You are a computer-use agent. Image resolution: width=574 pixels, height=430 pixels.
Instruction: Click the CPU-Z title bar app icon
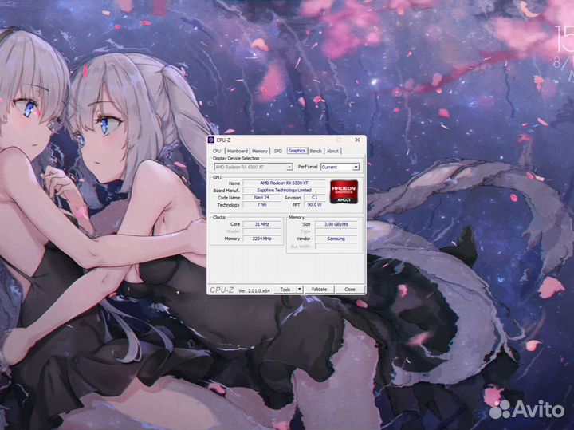[x=210, y=140]
